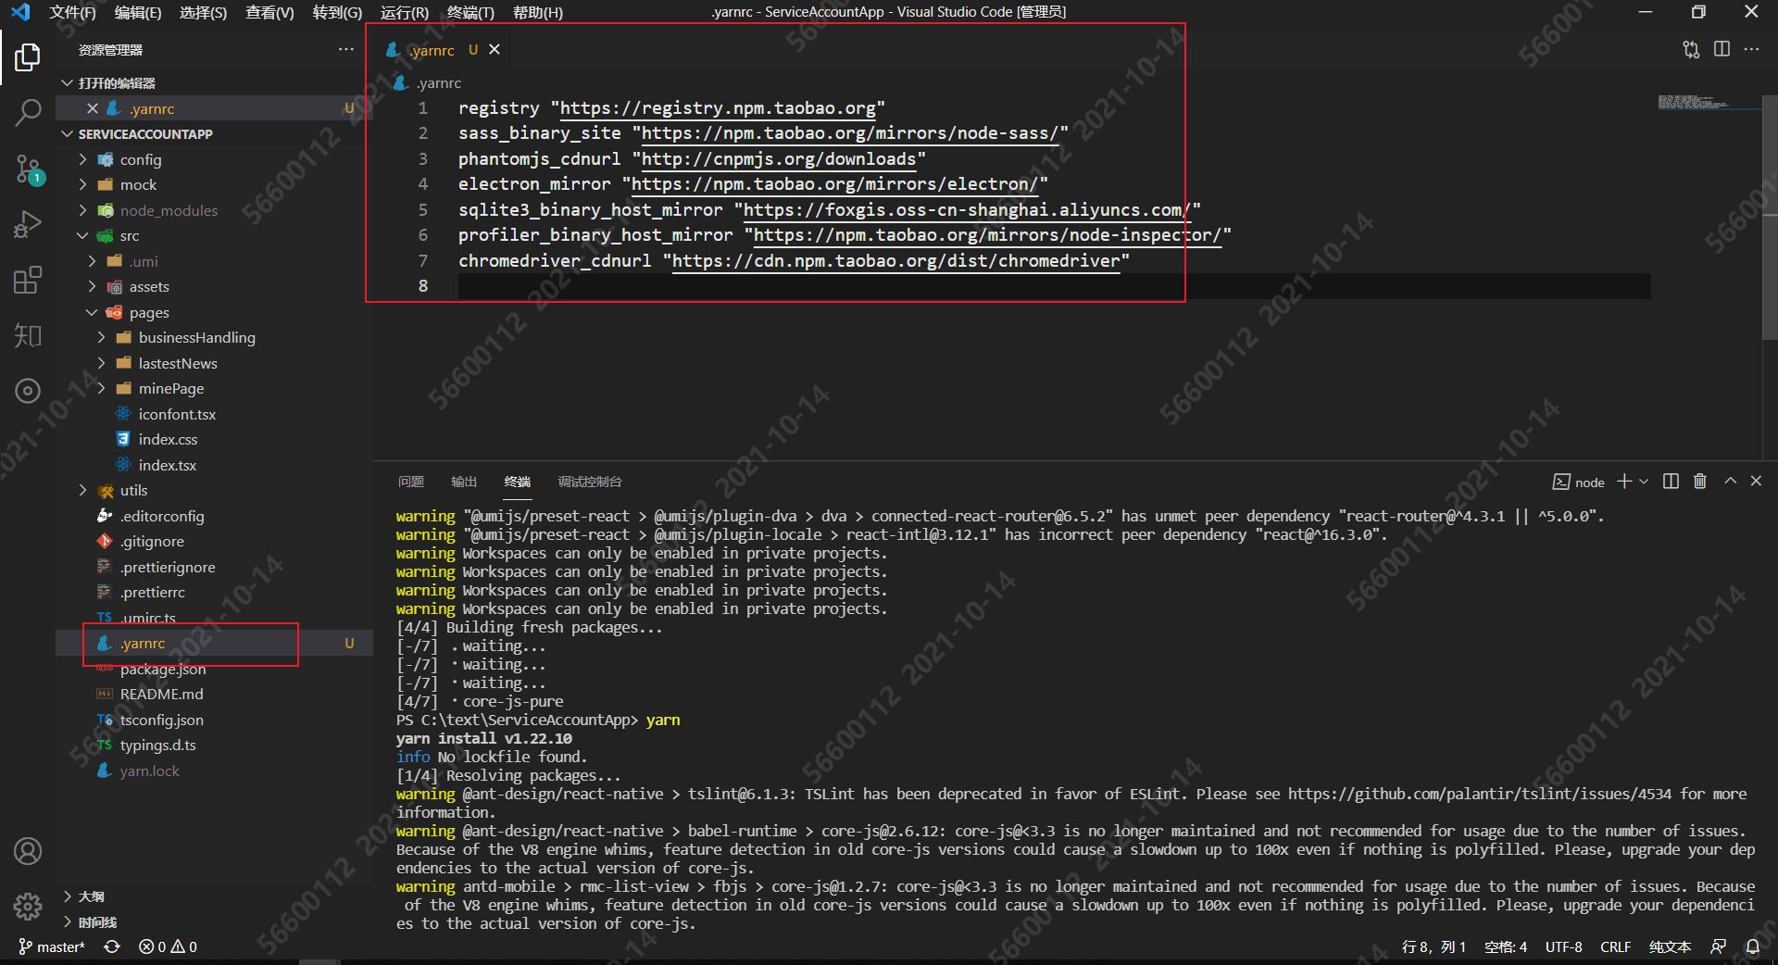Split the terminal panel
This screenshot has height=965, width=1778.
[1670, 482]
